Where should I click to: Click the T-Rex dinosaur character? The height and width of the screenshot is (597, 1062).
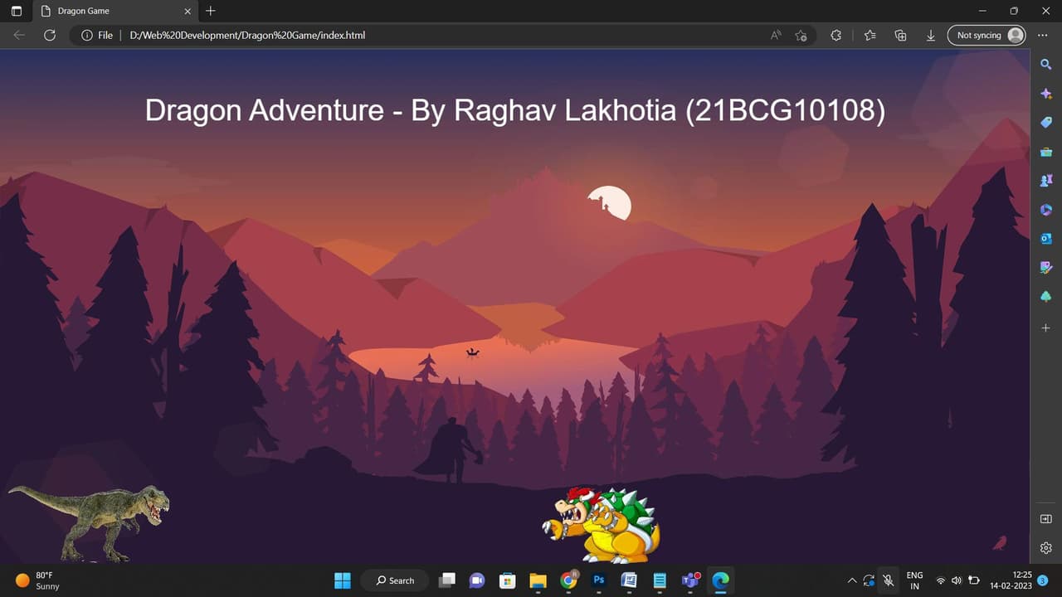pyautogui.click(x=89, y=523)
